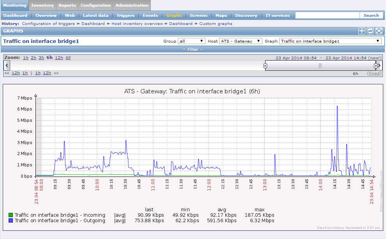Select the Graphs submenu item
Image resolution: width=386 pixels, height=239 pixels.
(x=174, y=15)
